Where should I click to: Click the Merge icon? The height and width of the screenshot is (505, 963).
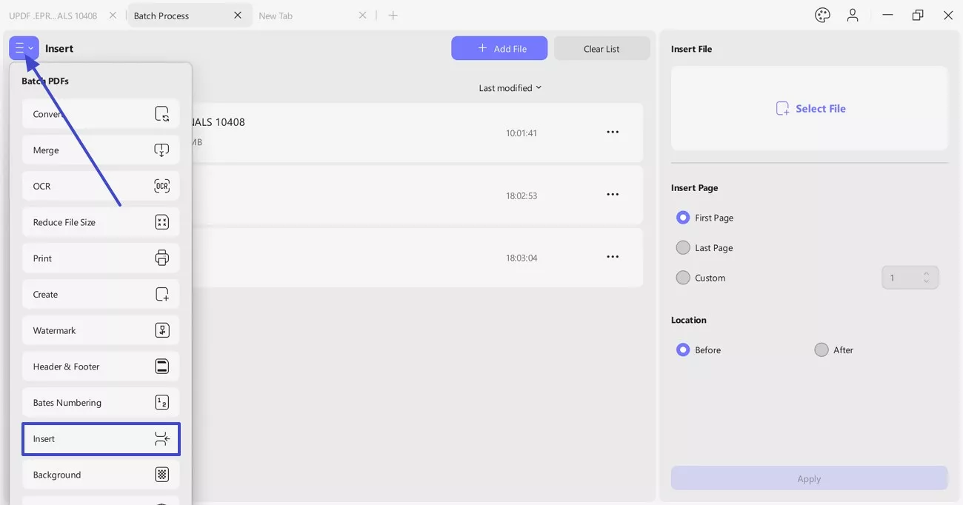(x=161, y=150)
